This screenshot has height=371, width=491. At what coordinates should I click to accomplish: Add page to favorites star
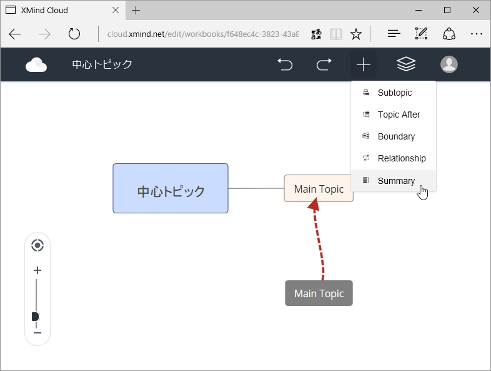click(x=356, y=34)
